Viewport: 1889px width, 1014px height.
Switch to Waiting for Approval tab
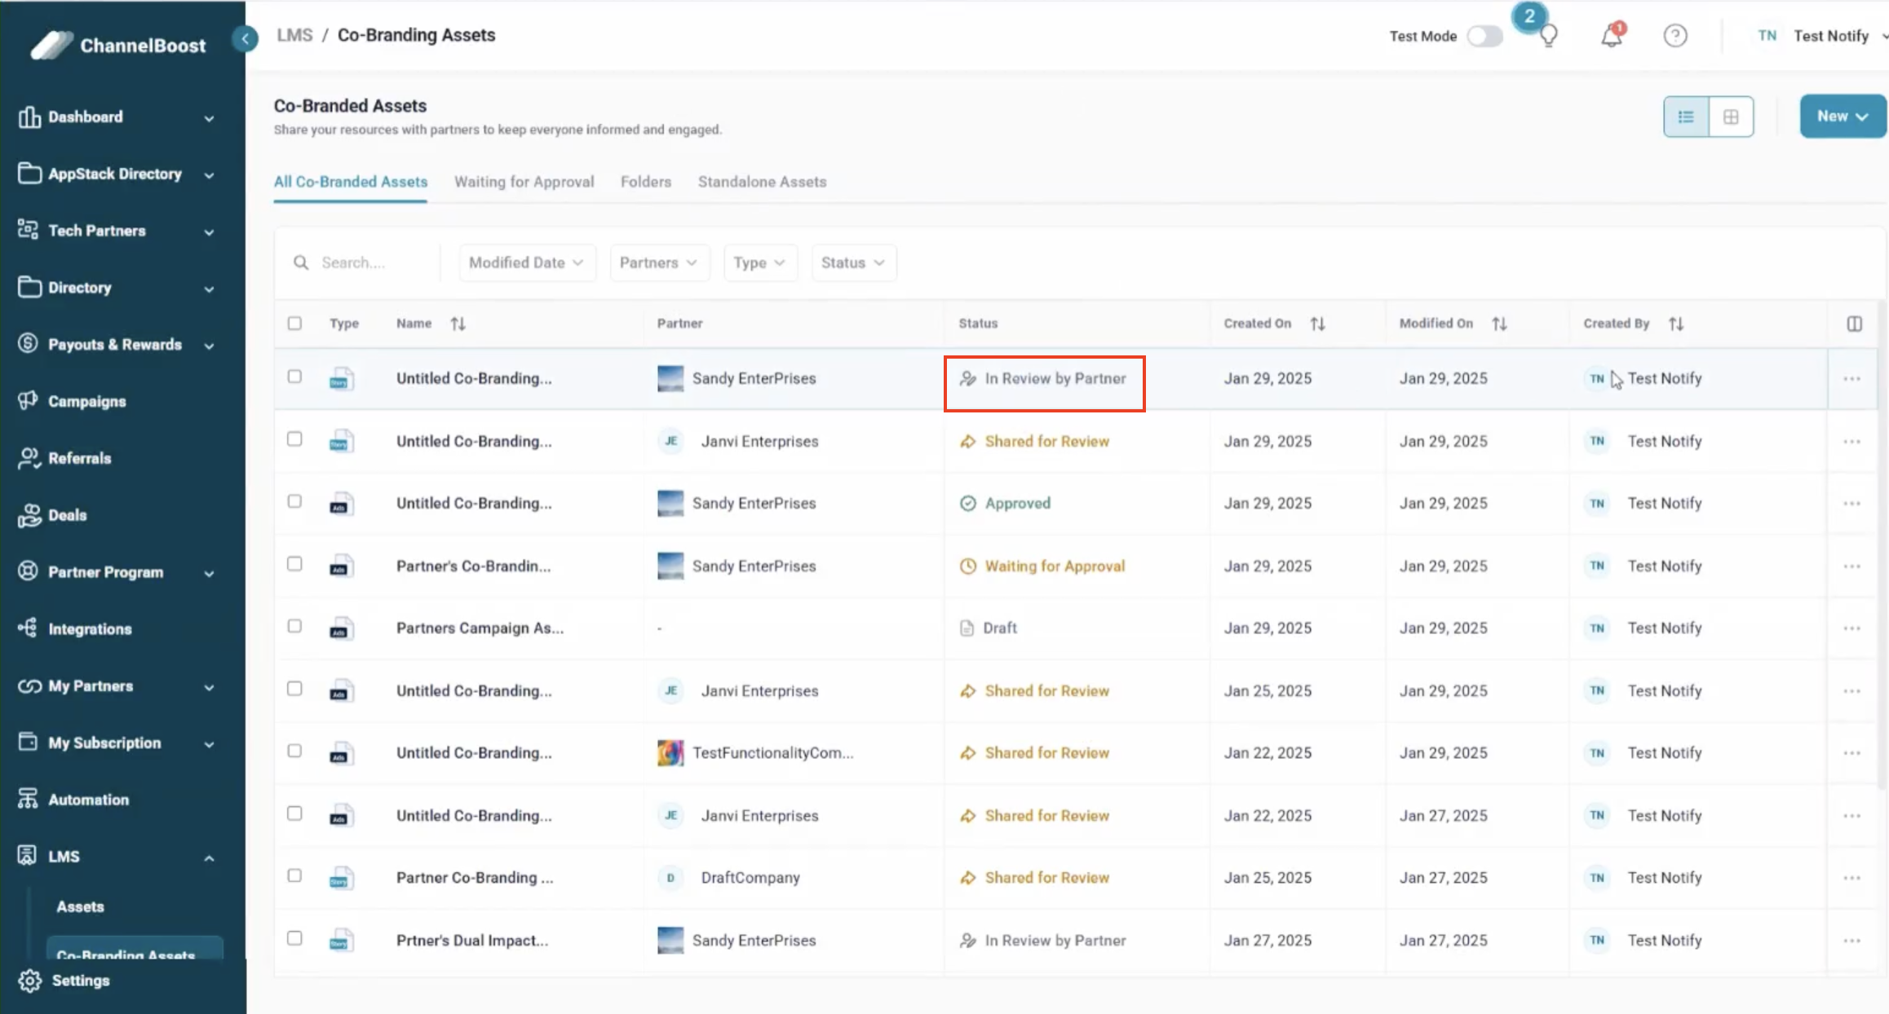524,182
